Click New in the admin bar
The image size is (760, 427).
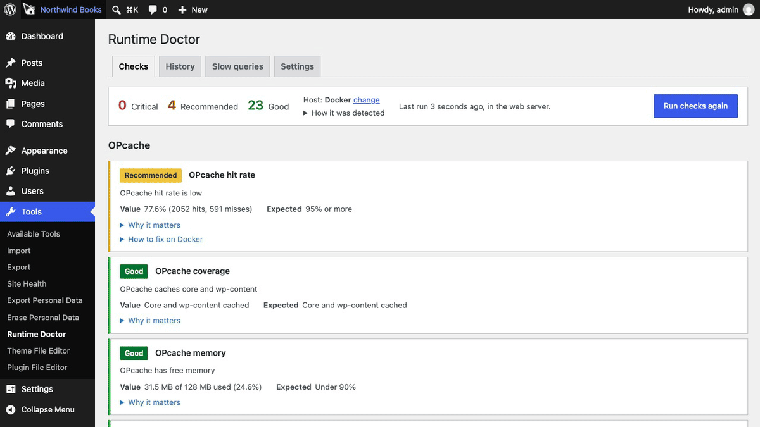tap(199, 9)
